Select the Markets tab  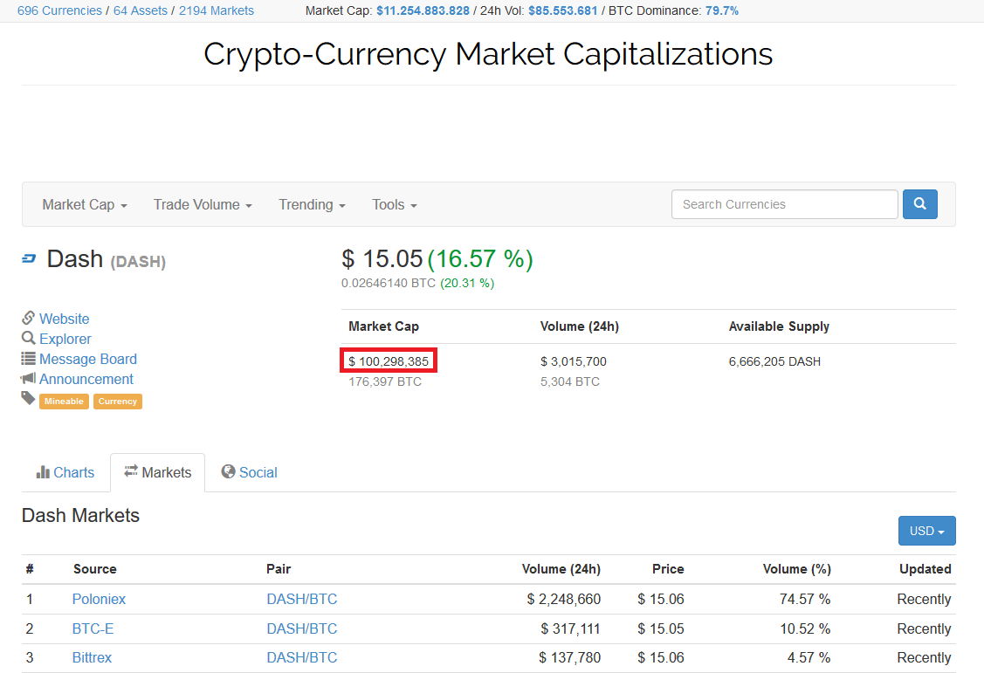(157, 472)
